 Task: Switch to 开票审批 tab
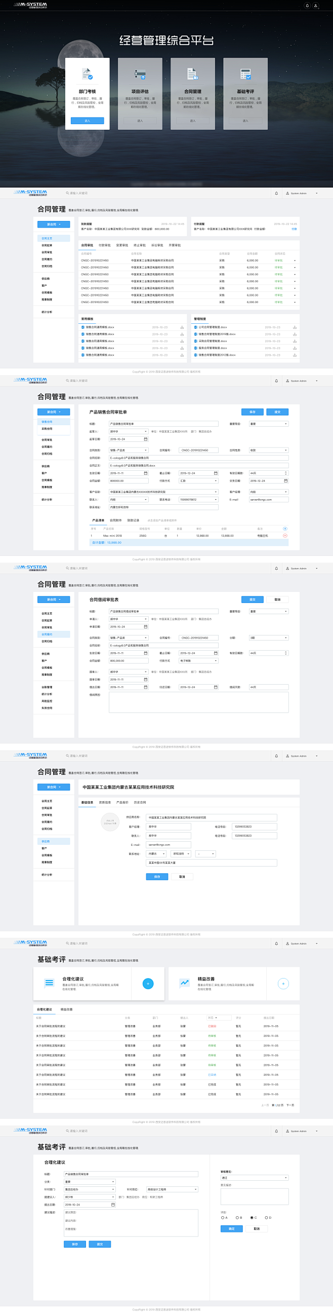pyautogui.click(x=175, y=245)
